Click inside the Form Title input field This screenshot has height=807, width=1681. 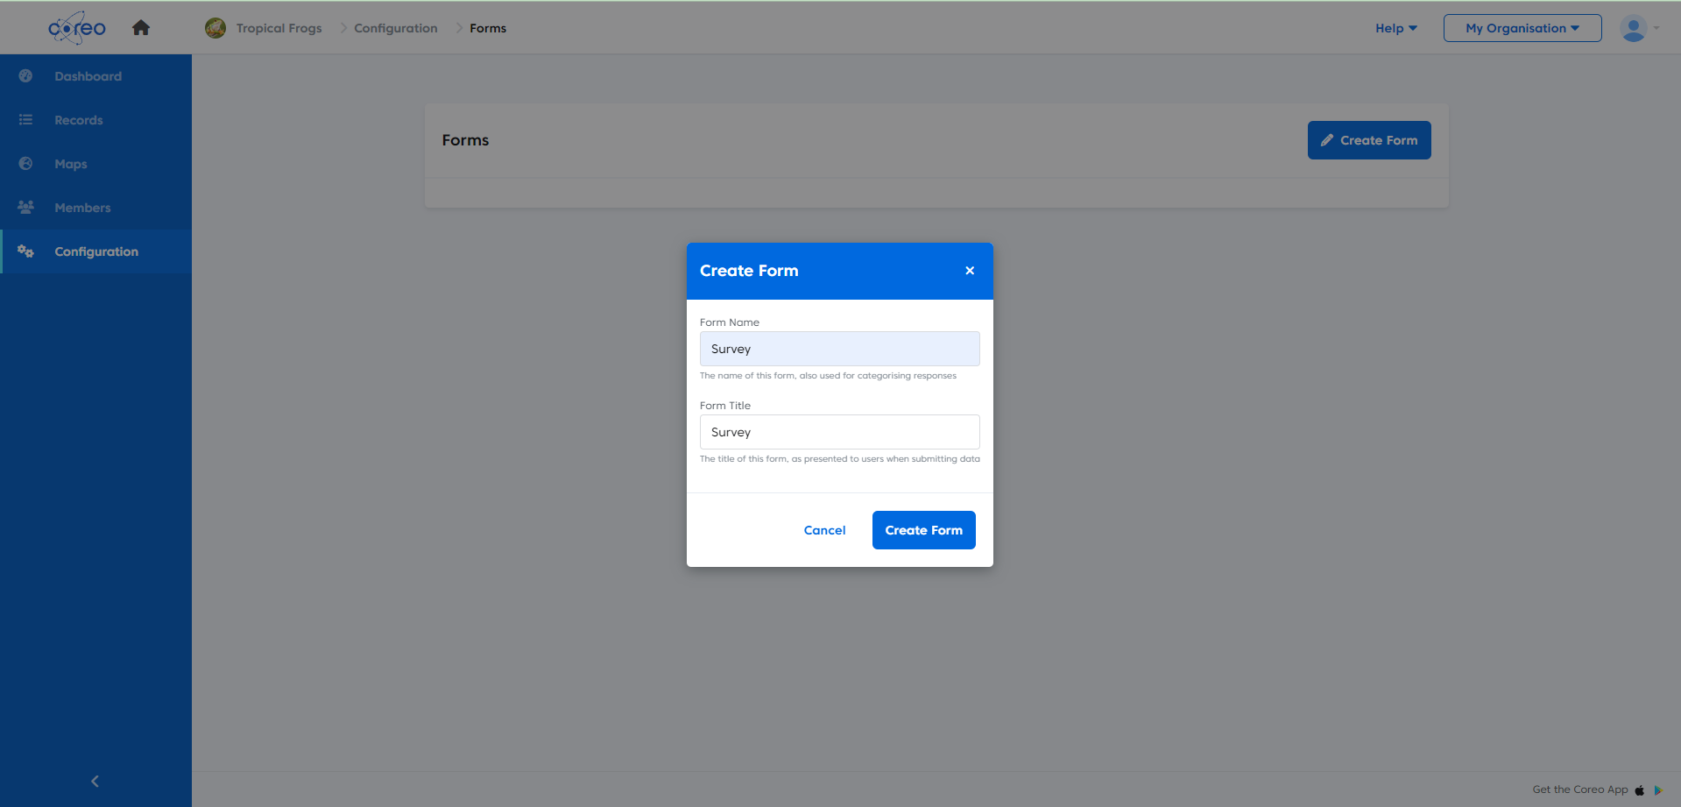pos(838,432)
